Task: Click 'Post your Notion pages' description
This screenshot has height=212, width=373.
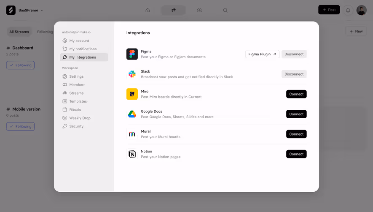Action: (x=161, y=157)
